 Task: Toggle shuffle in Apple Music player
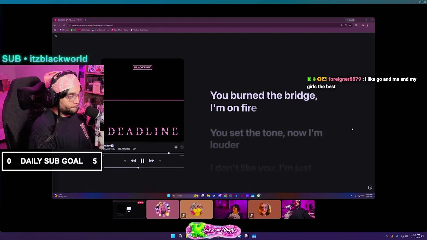click(125, 161)
